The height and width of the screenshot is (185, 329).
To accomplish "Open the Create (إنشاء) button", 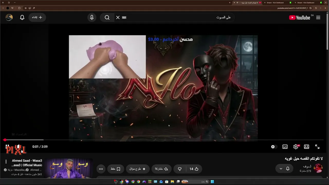I will click(37, 17).
